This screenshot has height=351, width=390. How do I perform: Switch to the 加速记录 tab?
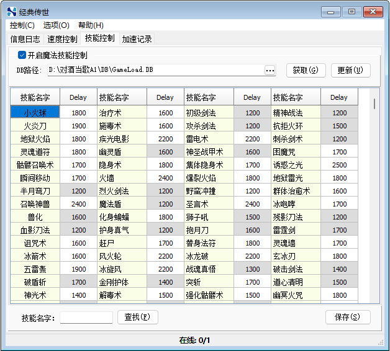coord(137,39)
